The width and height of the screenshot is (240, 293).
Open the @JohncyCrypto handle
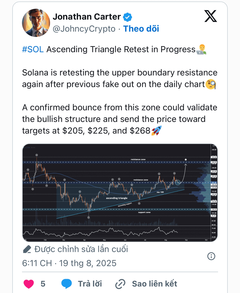[x=84, y=29]
